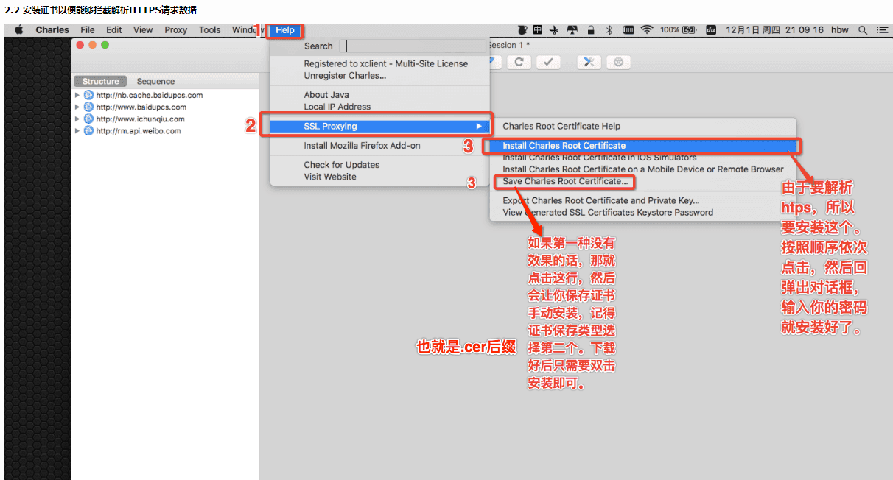Open the SSL Proxying submenu

pos(379,126)
